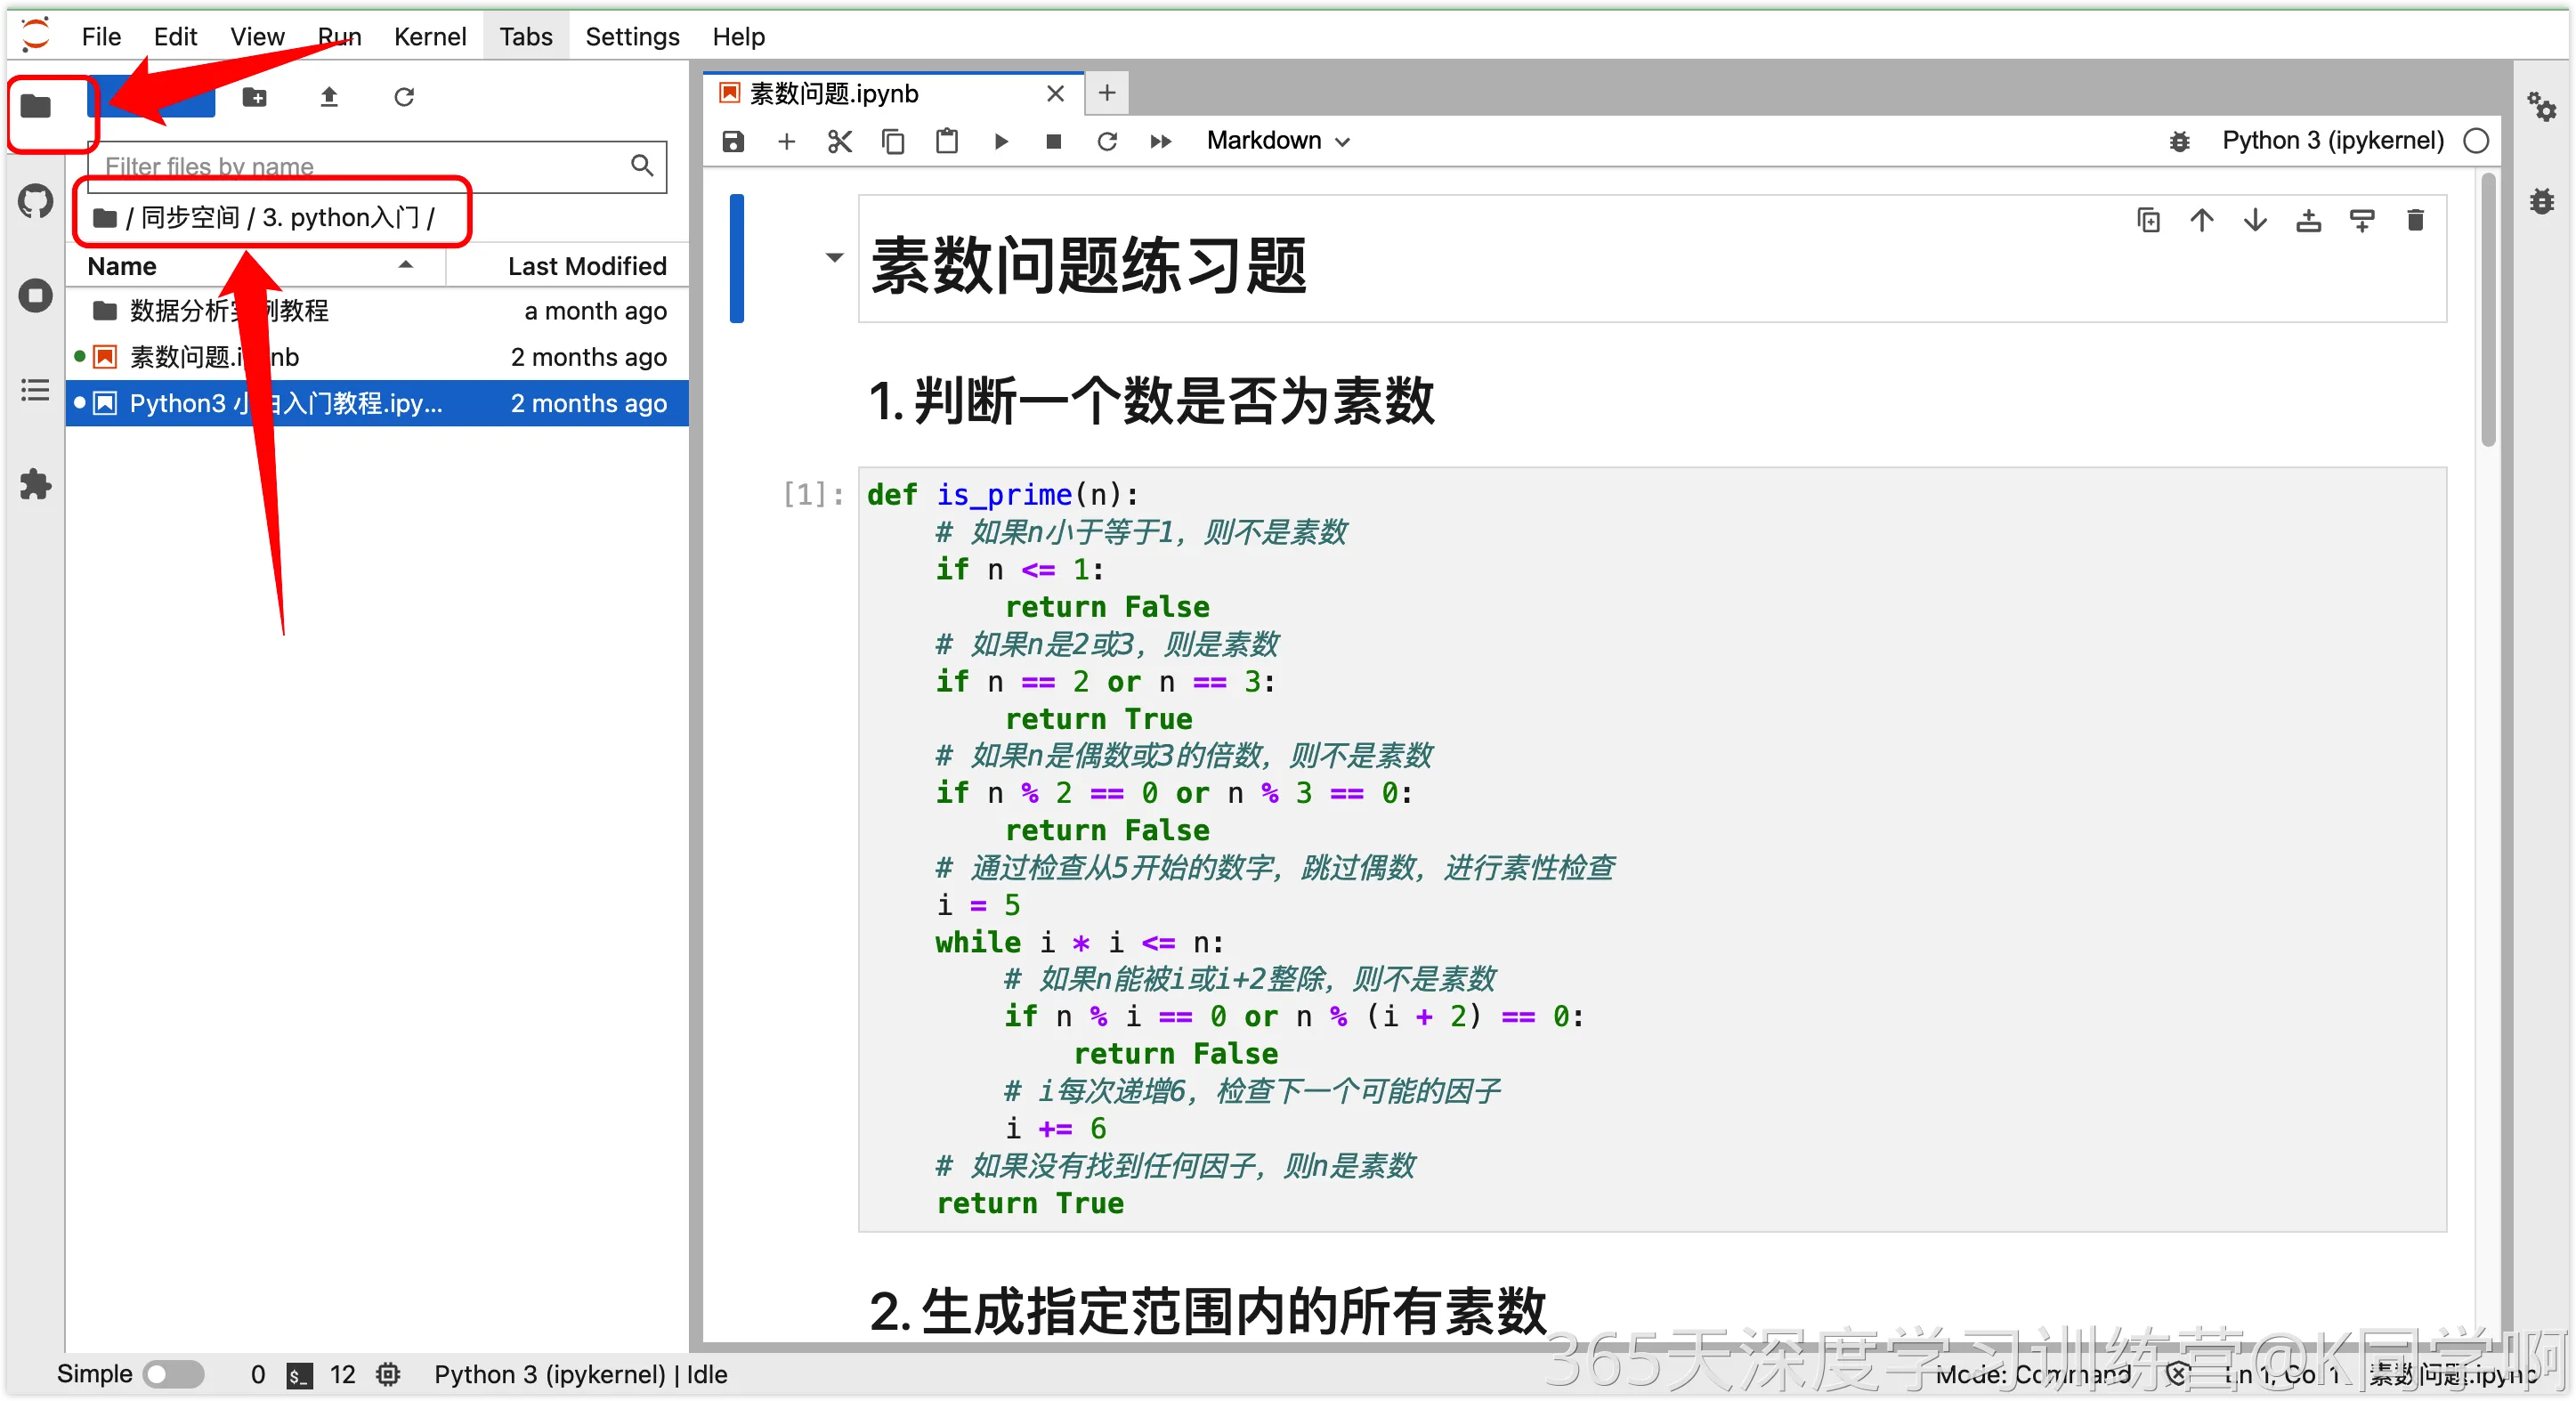Click the kernel status circle indicator
Viewport: 2576px width, 1401px height.
[x=2476, y=141]
